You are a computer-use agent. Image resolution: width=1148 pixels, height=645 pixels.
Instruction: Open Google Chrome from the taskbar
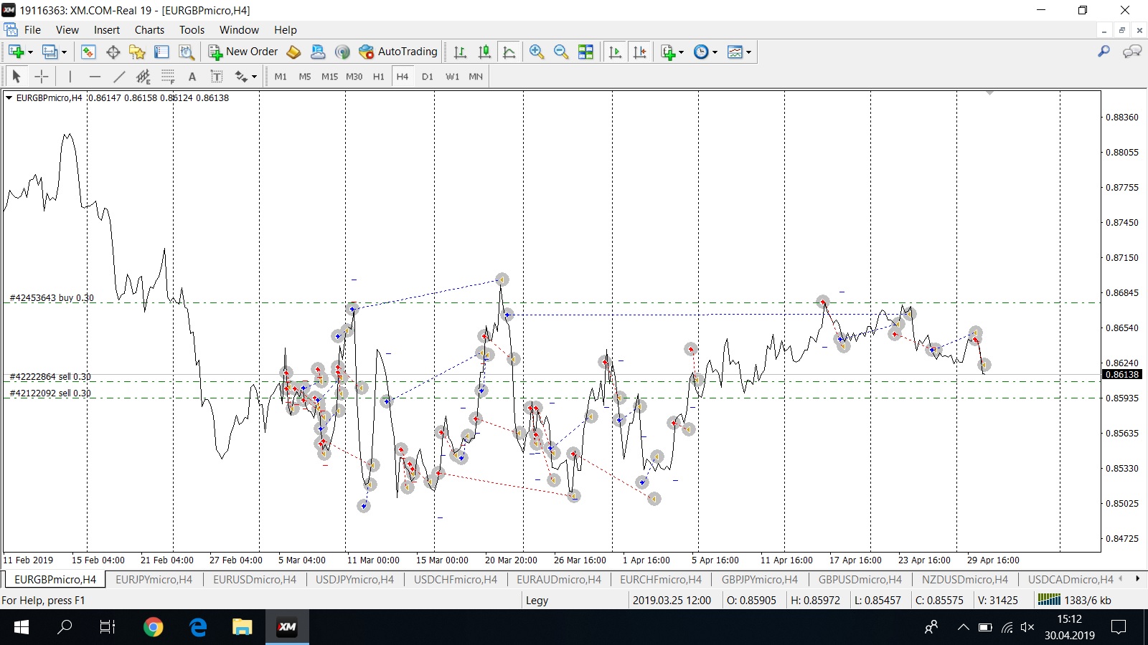tap(153, 628)
